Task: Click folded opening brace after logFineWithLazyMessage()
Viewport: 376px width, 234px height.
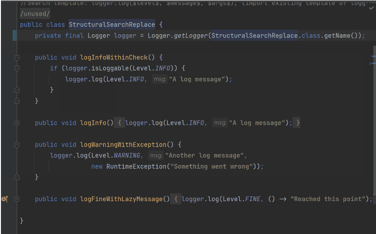Action: tap(176, 199)
